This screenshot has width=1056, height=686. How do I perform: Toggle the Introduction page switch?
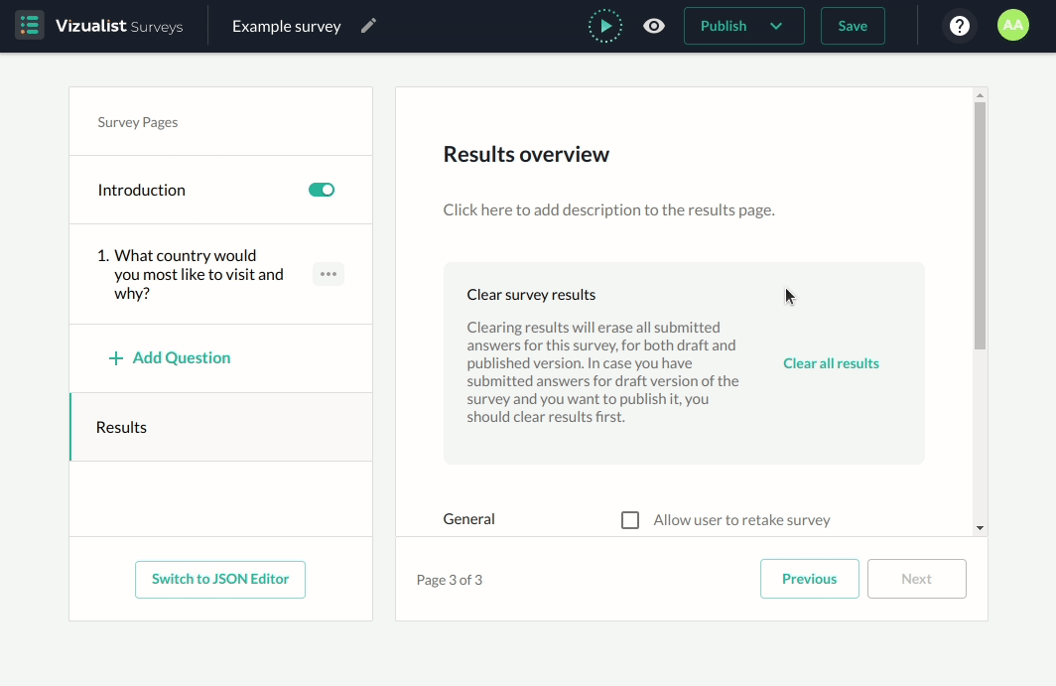click(x=322, y=190)
